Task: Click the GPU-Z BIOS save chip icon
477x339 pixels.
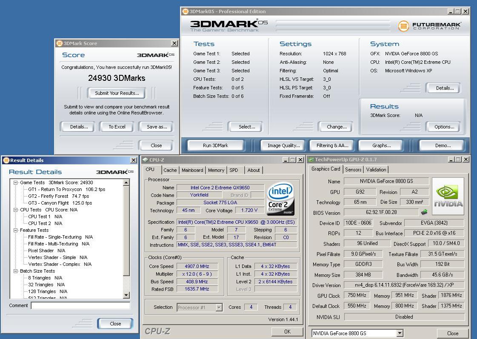Action: (x=424, y=212)
